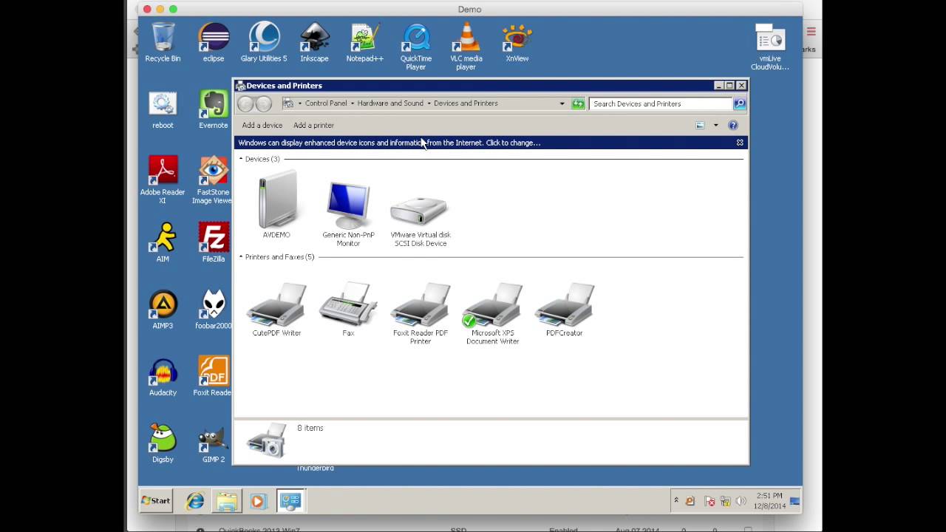Select the Notepad++ desktop shortcut
The image size is (946, 532).
364,42
